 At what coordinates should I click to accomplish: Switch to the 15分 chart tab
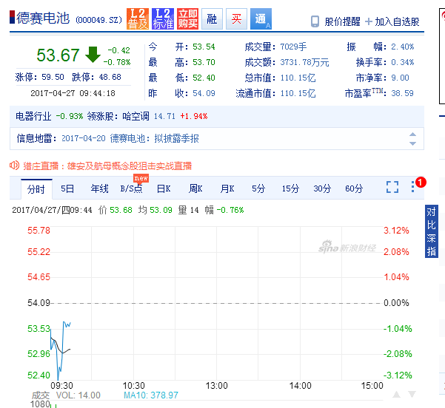point(290,188)
